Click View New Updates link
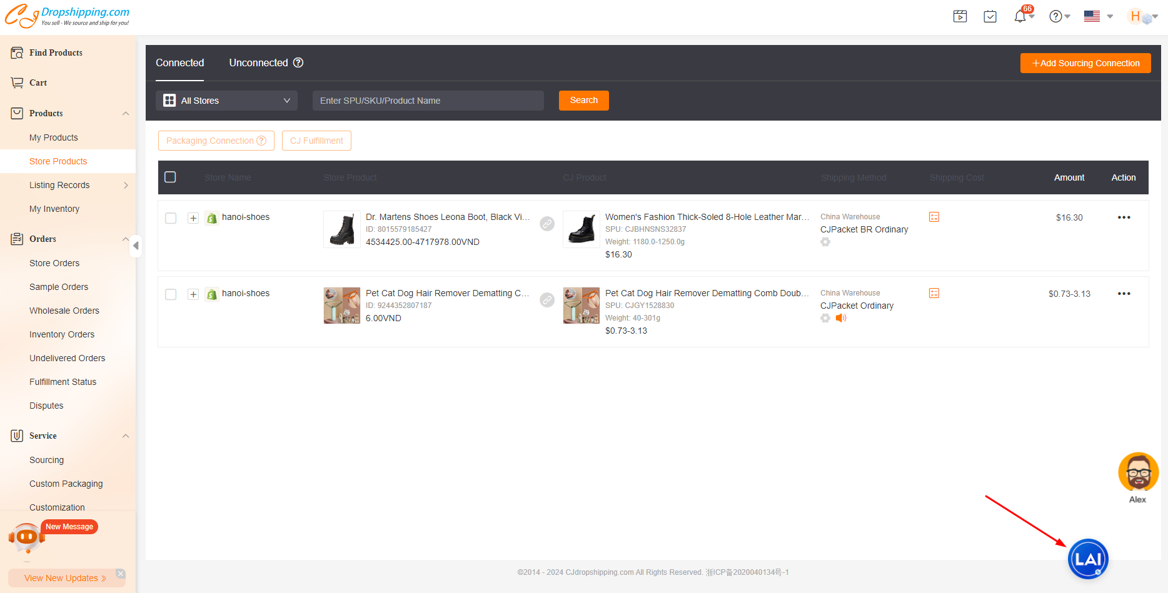The height and width of the screenshot is (593, 1168). coord(65,578)
